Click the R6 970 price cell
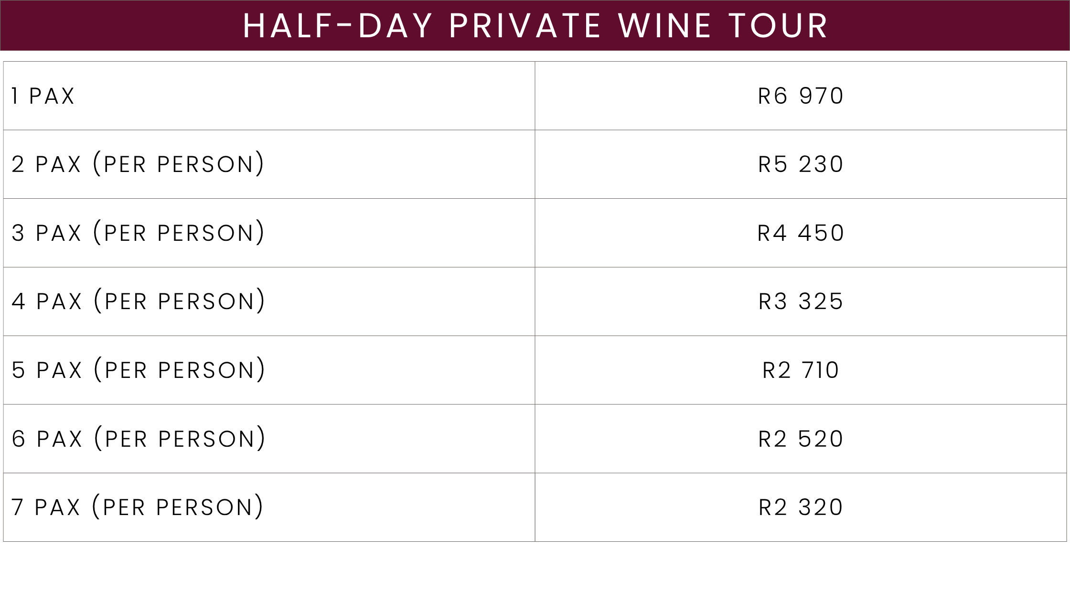This screenshot has width=1070, height=602. 801,96
